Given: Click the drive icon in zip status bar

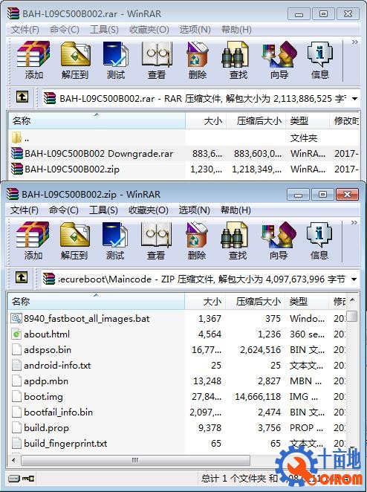Looking at the screenshot, I should click(14, 479).
